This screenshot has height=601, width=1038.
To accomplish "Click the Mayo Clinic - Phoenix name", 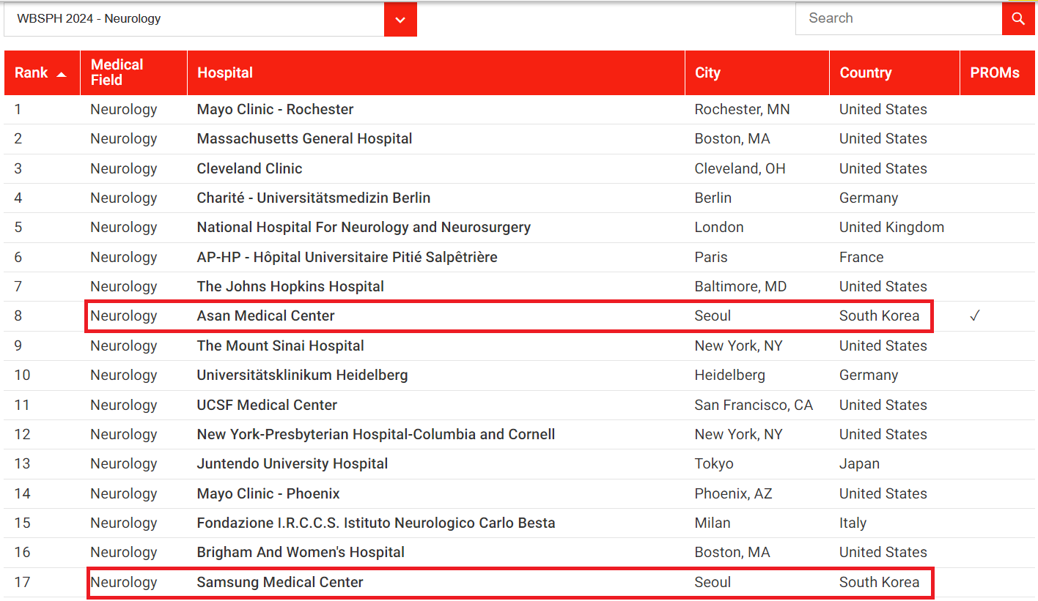I will (x=268, y=493).
